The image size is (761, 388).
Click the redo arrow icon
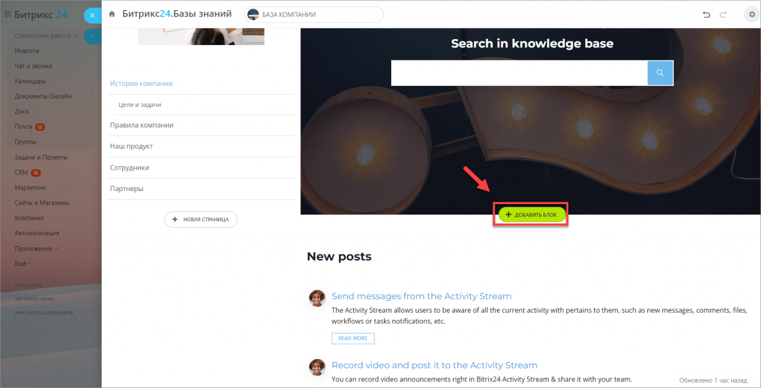coord(724,15)
